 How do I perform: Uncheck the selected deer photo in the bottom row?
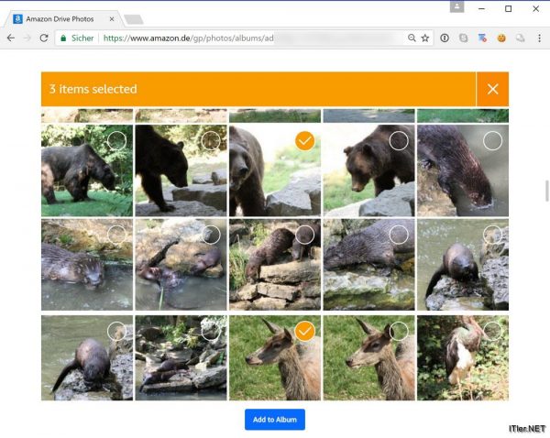pos(305,331)
